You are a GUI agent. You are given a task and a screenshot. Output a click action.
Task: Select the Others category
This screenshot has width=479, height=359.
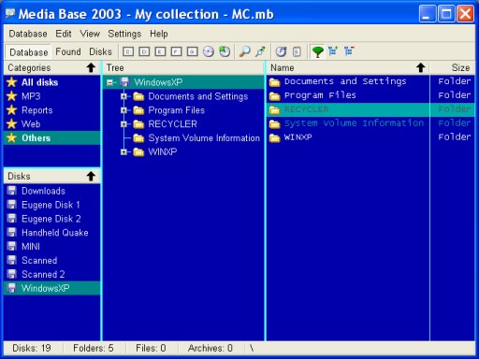(51, 137)
